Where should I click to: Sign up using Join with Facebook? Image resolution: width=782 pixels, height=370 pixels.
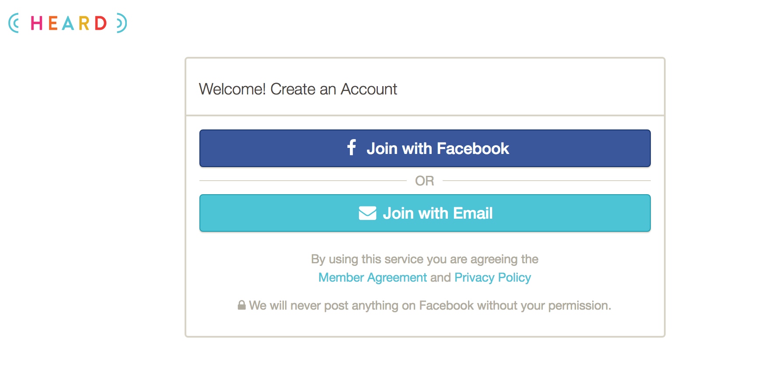(425, 148)
